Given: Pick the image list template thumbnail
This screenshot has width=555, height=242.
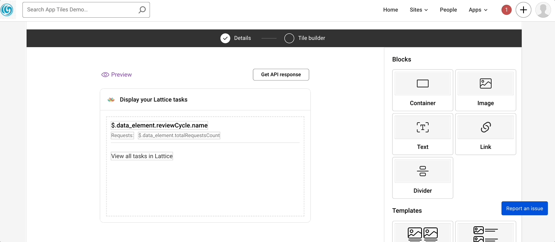Looking at the screenshot, I should [486, 232].
